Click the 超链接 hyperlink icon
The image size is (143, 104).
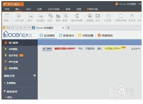[x=90, y=16]
